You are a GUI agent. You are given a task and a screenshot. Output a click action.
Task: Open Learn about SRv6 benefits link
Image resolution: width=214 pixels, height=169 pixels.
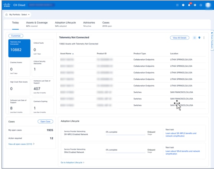click(183, 153)
